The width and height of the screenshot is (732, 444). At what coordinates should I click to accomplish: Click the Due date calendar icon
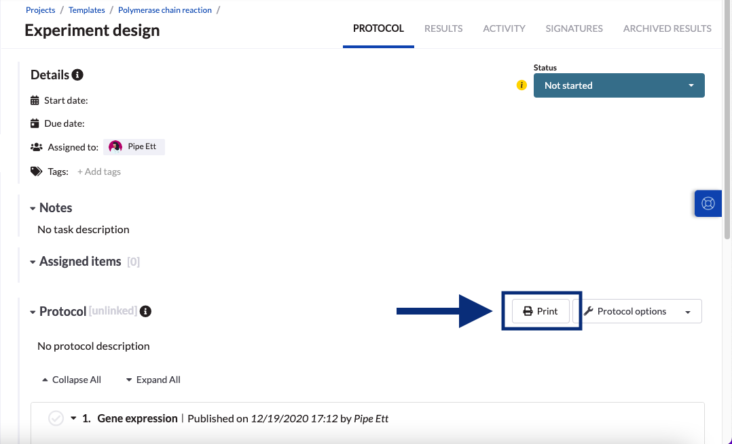[35, 123]
